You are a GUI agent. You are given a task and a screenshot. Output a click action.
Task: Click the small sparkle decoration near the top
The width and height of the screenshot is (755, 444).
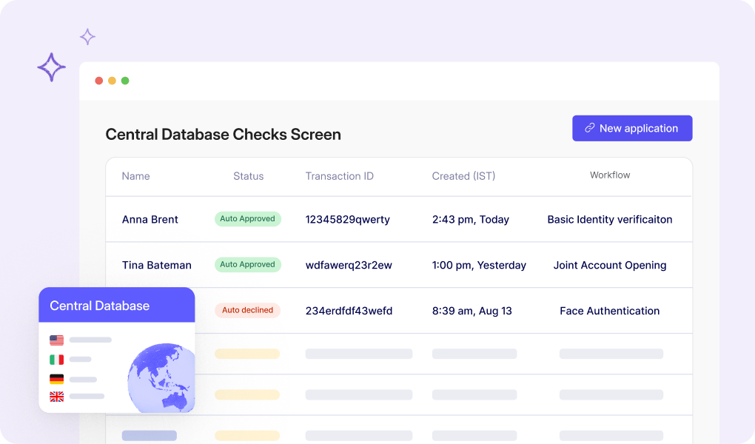87,36
